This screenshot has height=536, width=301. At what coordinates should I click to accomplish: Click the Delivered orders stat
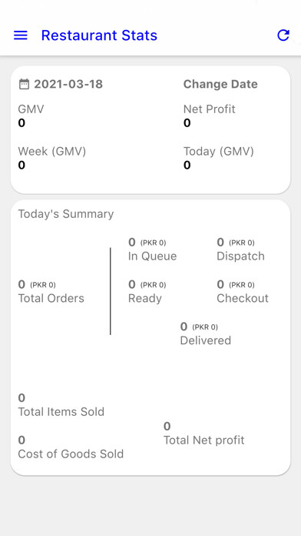click(206, 333)
